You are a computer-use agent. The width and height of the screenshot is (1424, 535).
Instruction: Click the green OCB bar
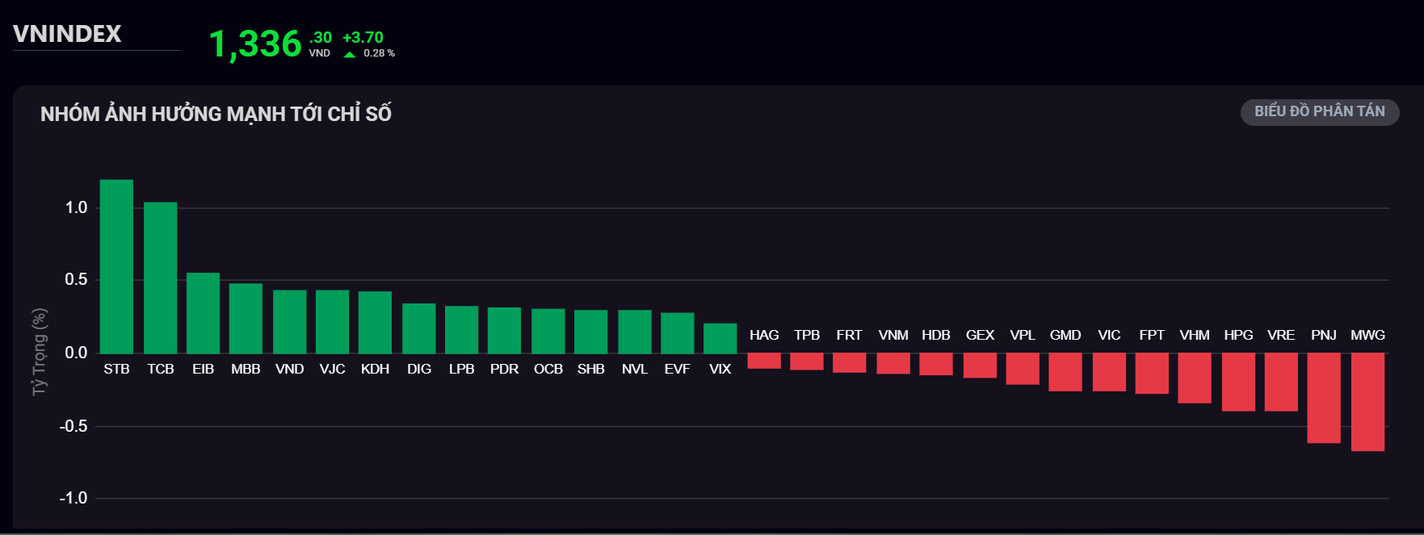coord(548,331)
